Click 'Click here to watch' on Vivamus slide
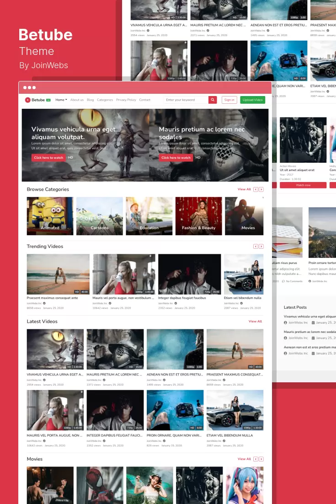Viewport: 336px width, 504px height. (48, 157)
